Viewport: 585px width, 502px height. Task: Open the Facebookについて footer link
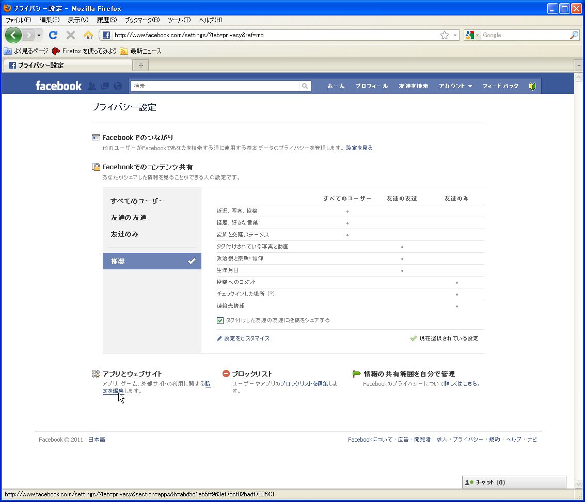pyautogui.click(x=370, y=440)
